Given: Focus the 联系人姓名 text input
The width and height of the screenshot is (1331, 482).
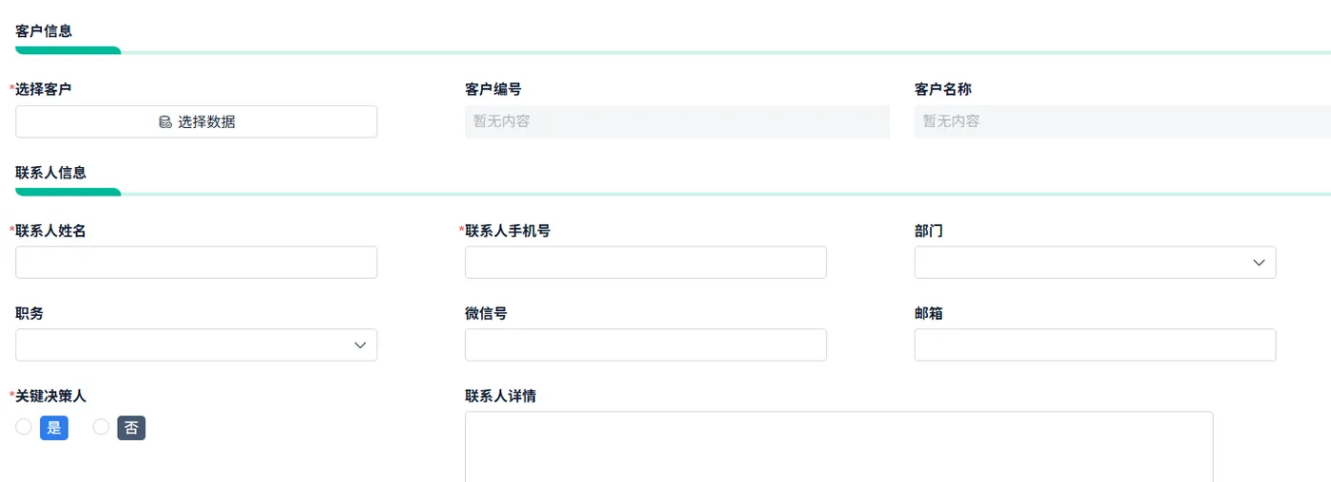Looking at the screenshot, I should [x=196, y=263].
